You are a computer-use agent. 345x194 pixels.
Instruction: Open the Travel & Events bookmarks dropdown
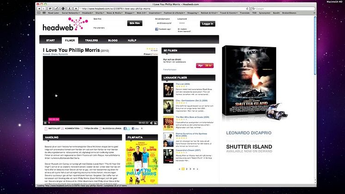228,13
